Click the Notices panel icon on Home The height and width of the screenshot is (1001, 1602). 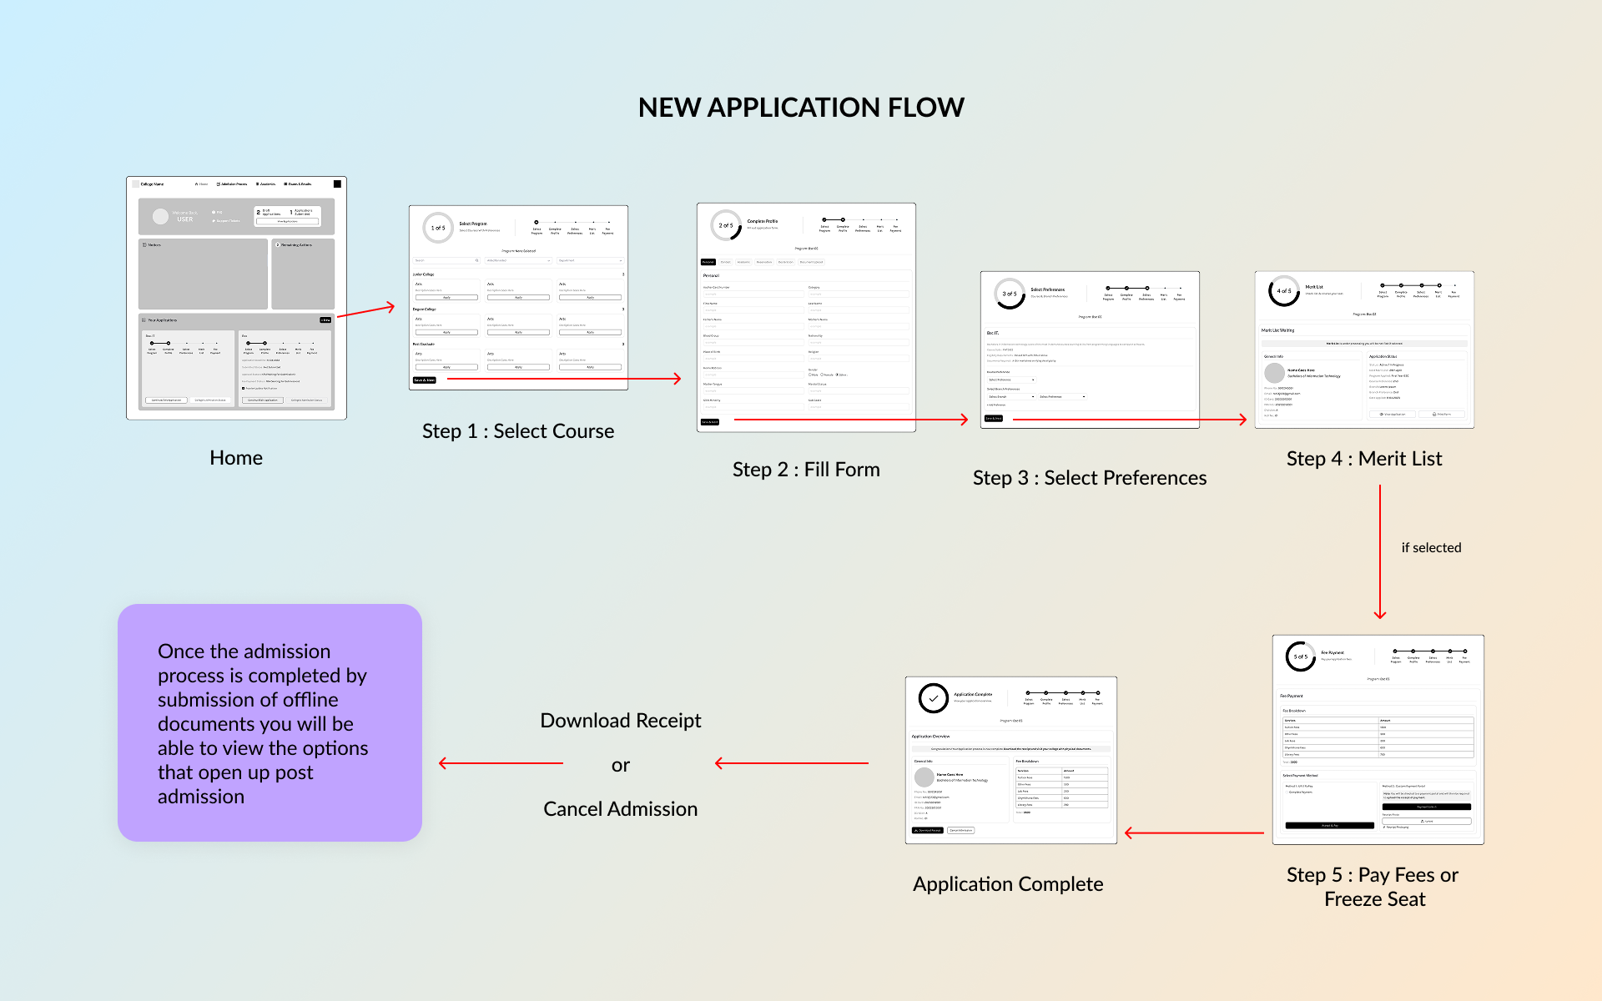pyautogui.click(x=144, y=245)
